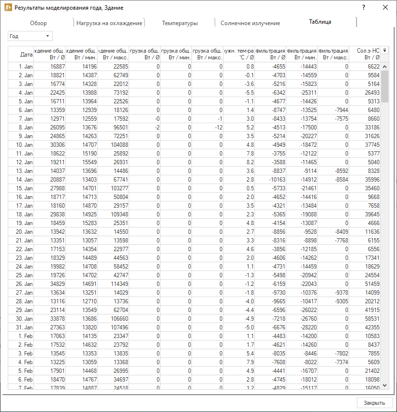Select the '6. Feb' date cell

click(x=21, y=380)
